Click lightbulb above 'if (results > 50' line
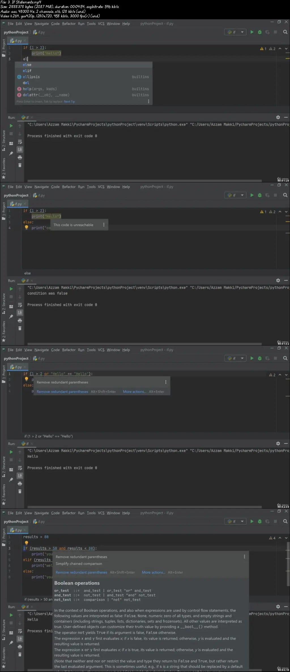 tap(27, 543)
